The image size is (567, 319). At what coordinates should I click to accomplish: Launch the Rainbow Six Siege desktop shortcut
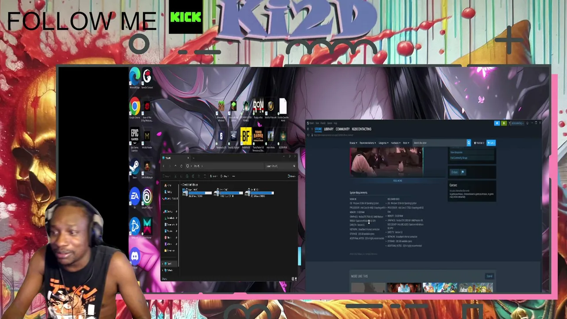(x=221, y=138)
